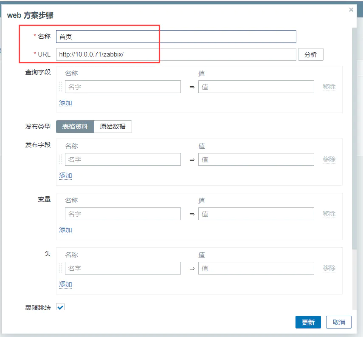Click the URL input field

176,54
